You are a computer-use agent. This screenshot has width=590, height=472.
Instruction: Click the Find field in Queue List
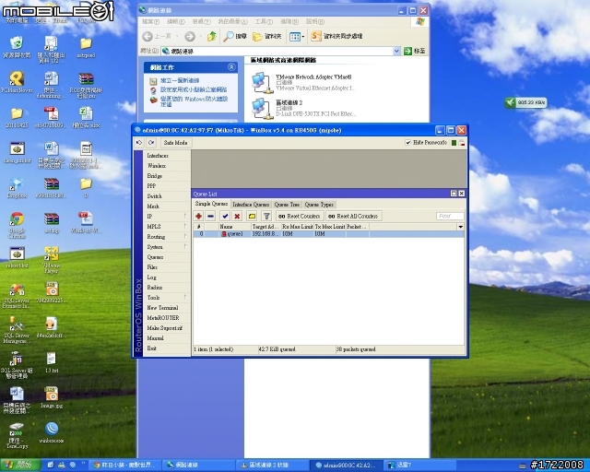coord(450,216)
